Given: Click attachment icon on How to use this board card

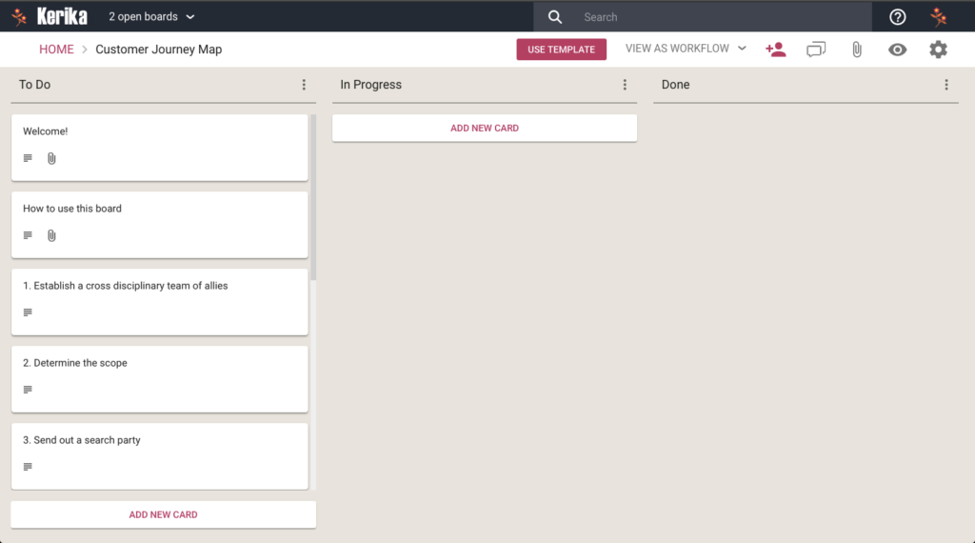Looking at the screenshot, I should [x=51, y=235].
